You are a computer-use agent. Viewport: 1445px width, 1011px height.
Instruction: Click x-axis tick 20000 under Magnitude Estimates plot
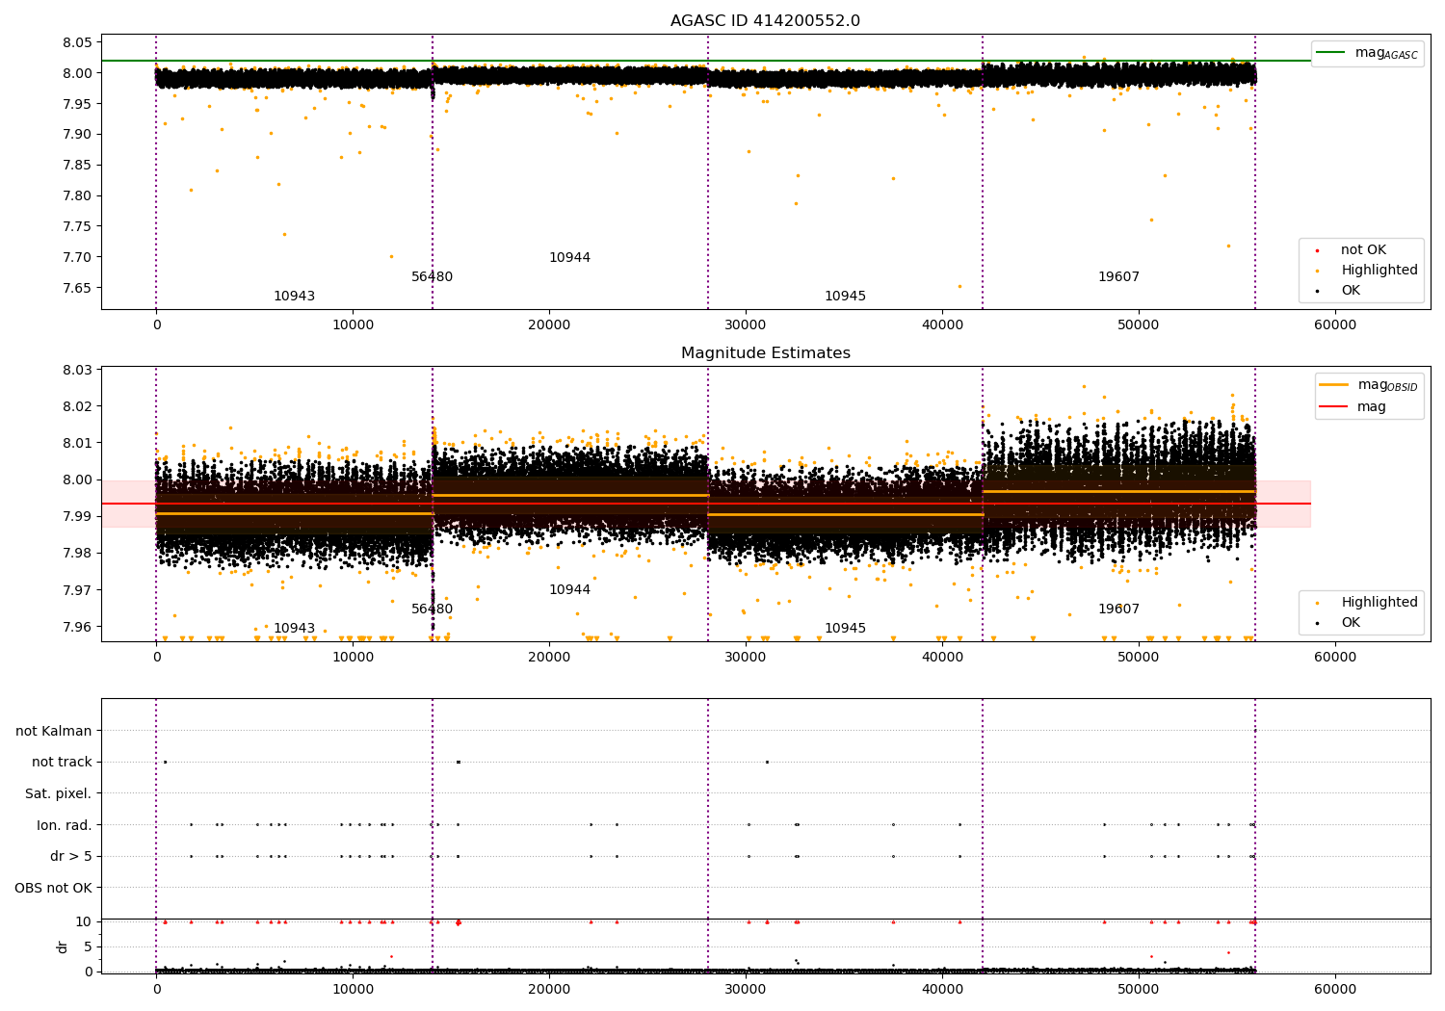pos(549,659)
